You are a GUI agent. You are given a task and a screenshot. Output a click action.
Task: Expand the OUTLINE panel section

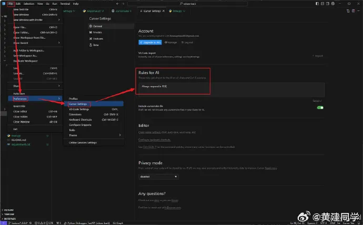click(x=10, y=210)
